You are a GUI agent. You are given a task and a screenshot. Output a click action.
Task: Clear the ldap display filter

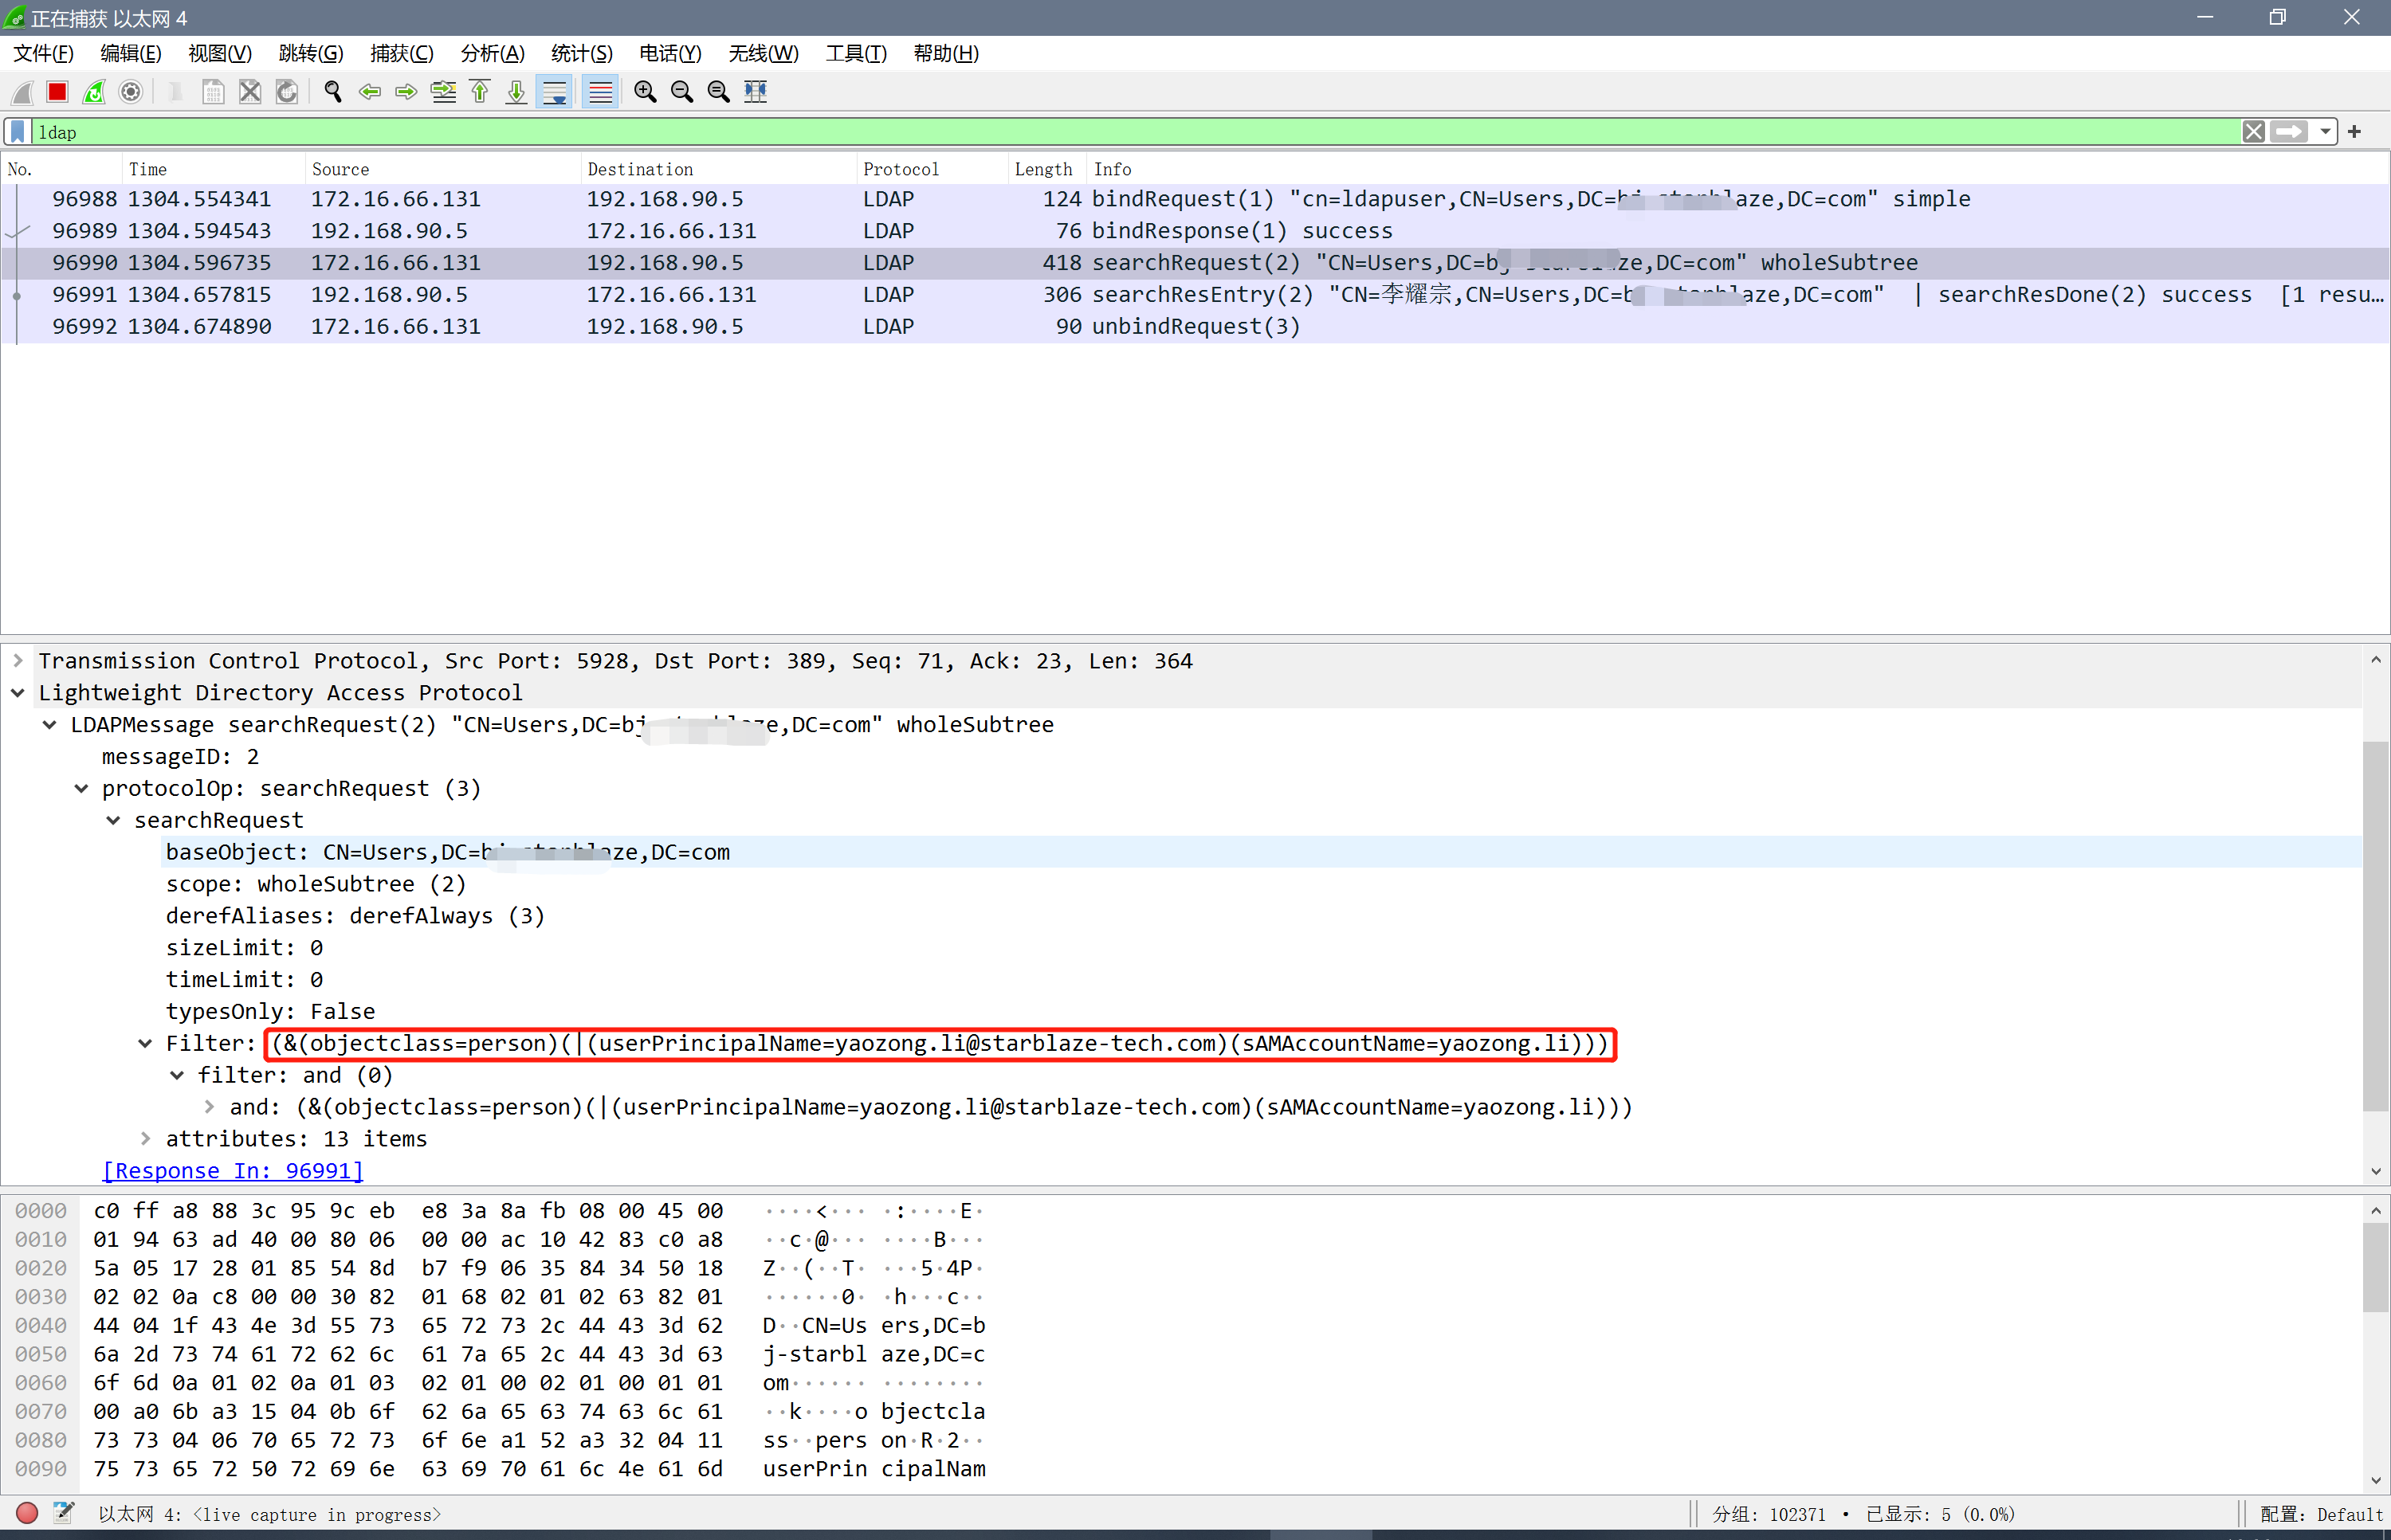click(x=2253, y=132)
